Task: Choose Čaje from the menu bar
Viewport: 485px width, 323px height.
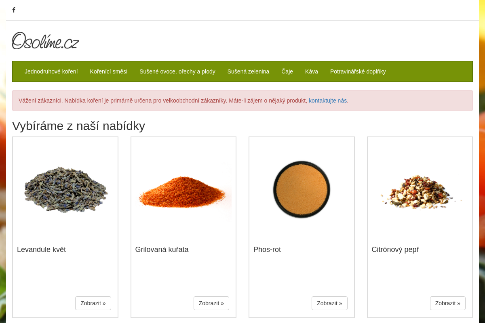Action: coord(287,71)
